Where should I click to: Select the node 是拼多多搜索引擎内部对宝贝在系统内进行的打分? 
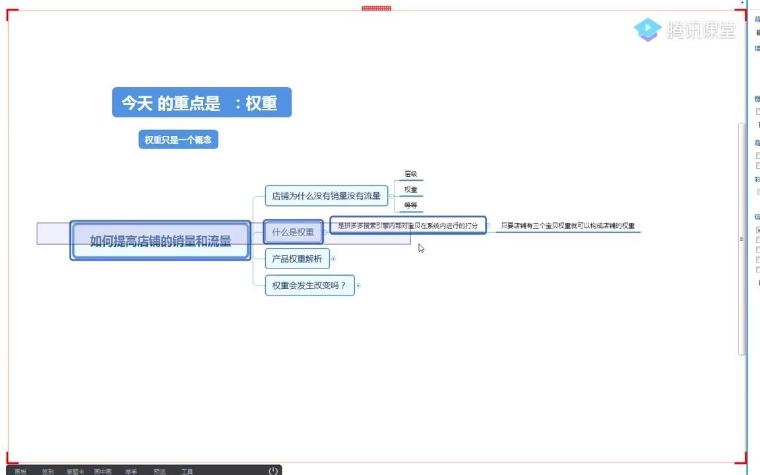408,226
